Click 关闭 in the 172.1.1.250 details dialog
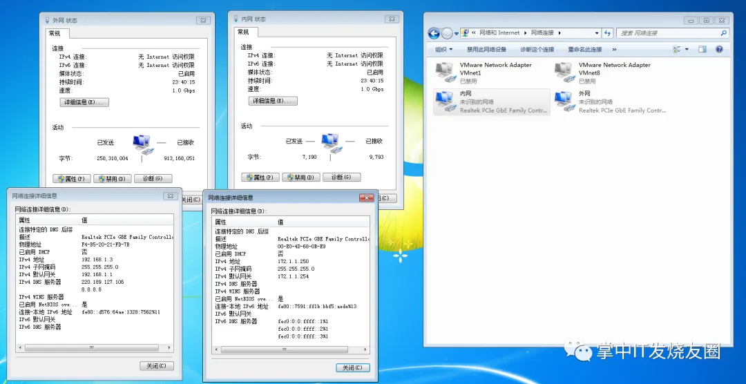Image resolution: width=746 pixels, height=384 pixels. tap(353, 368)
